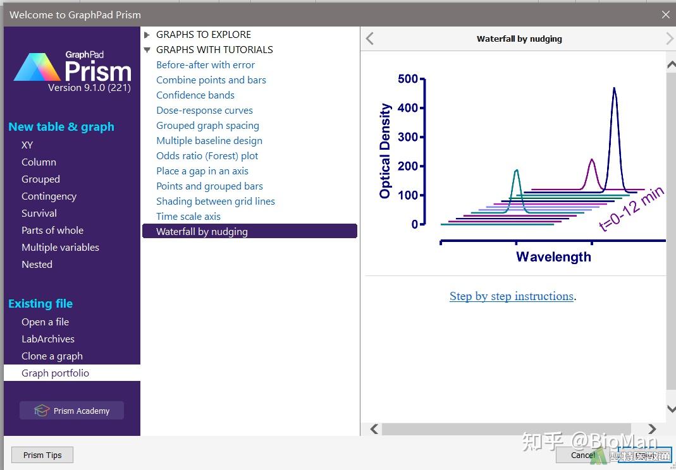Click the Prism Tips button
676x470 pixels.
point(42,455)
